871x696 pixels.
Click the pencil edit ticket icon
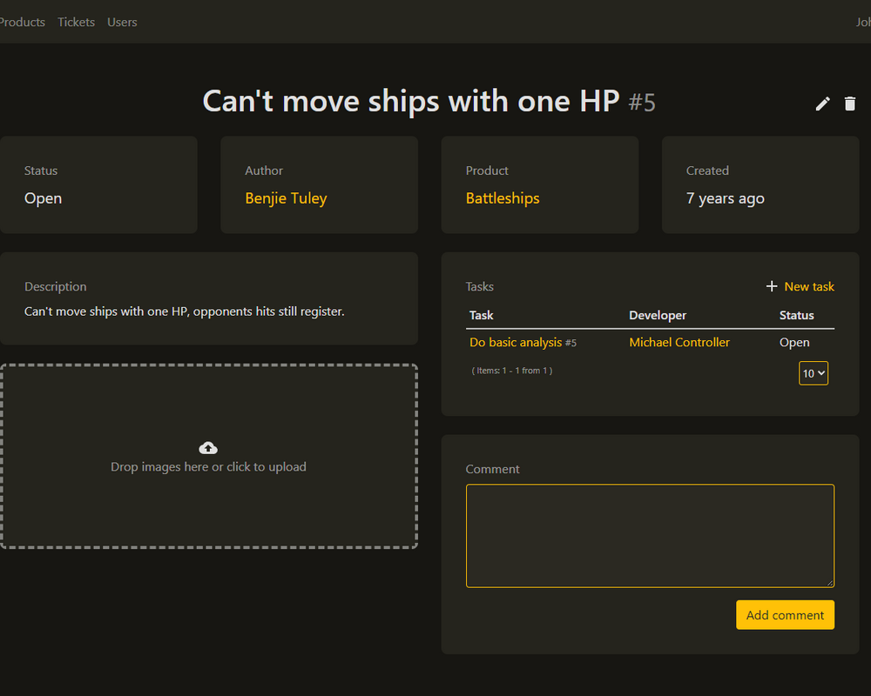(823, 104)
